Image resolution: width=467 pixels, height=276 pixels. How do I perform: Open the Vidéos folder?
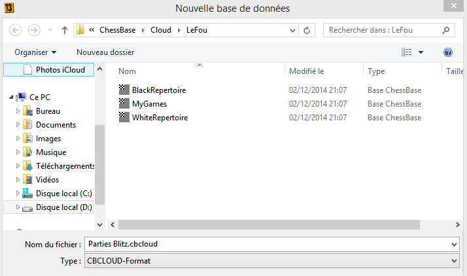(x=47, y=180)
